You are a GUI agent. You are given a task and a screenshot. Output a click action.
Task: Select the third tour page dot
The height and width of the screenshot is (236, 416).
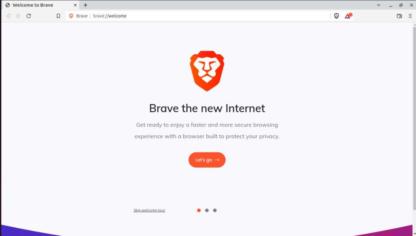coord(215,210)
